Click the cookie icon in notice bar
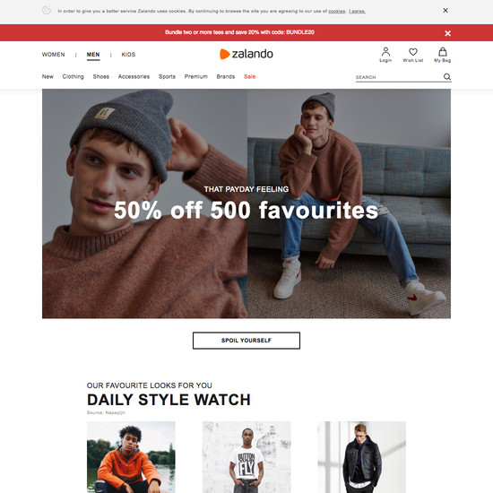493x493 pixels. tap(47, 10)
